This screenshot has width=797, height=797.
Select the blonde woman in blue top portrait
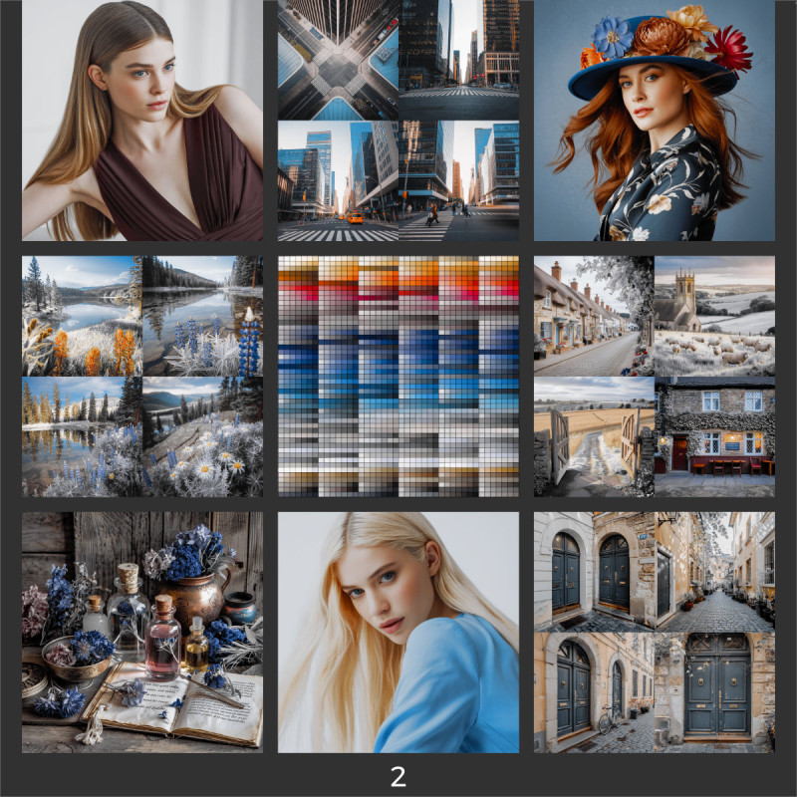pyautogui.click(x=398, y=633)
